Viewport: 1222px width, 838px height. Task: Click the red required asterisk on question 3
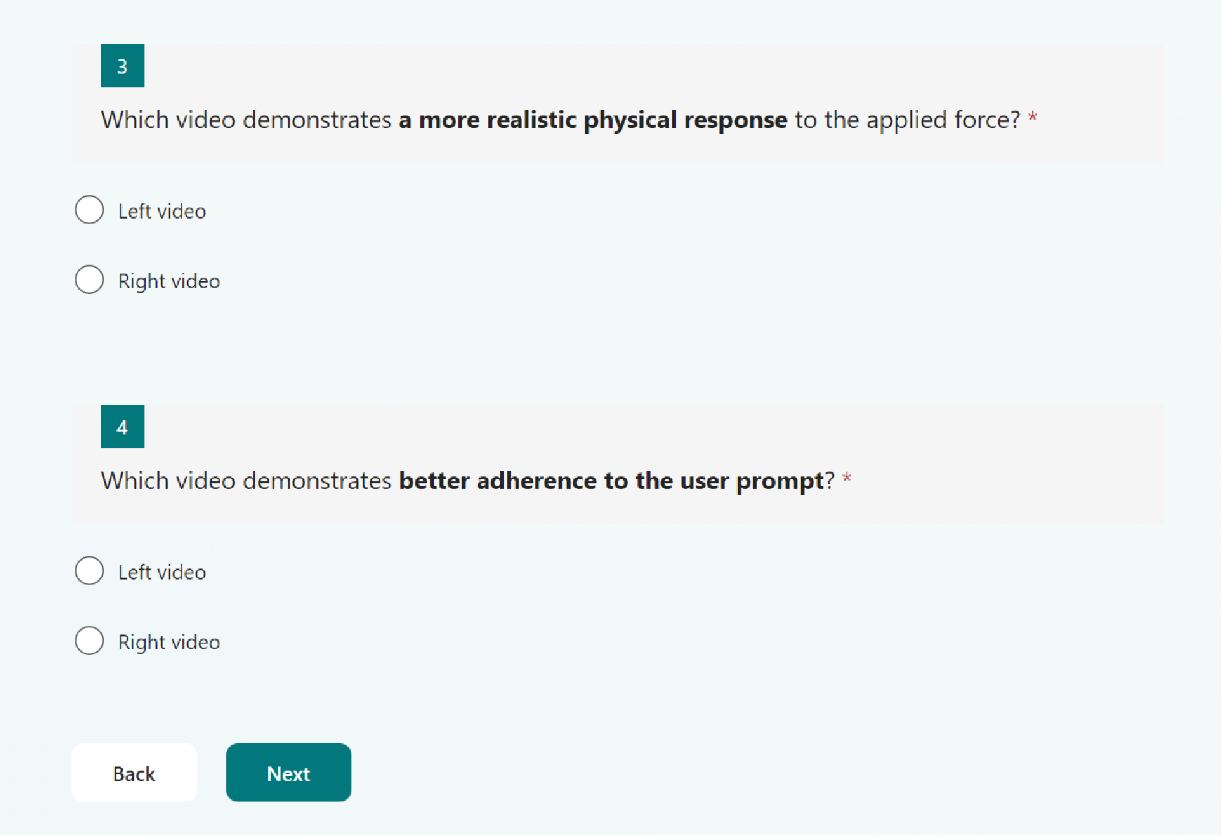(1032, 118)
